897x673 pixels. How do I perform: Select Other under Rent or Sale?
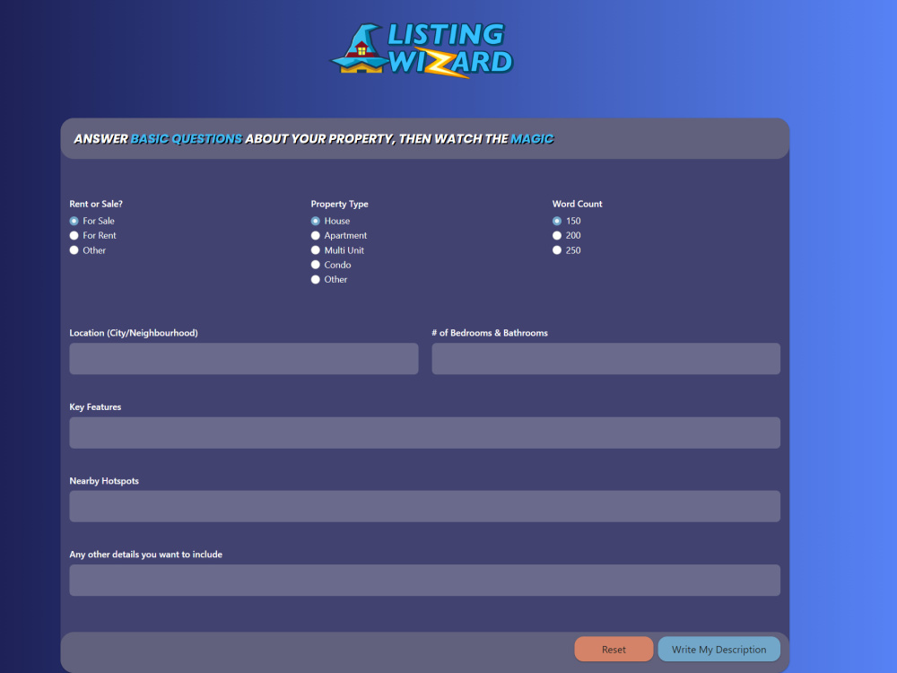[74, 250]
